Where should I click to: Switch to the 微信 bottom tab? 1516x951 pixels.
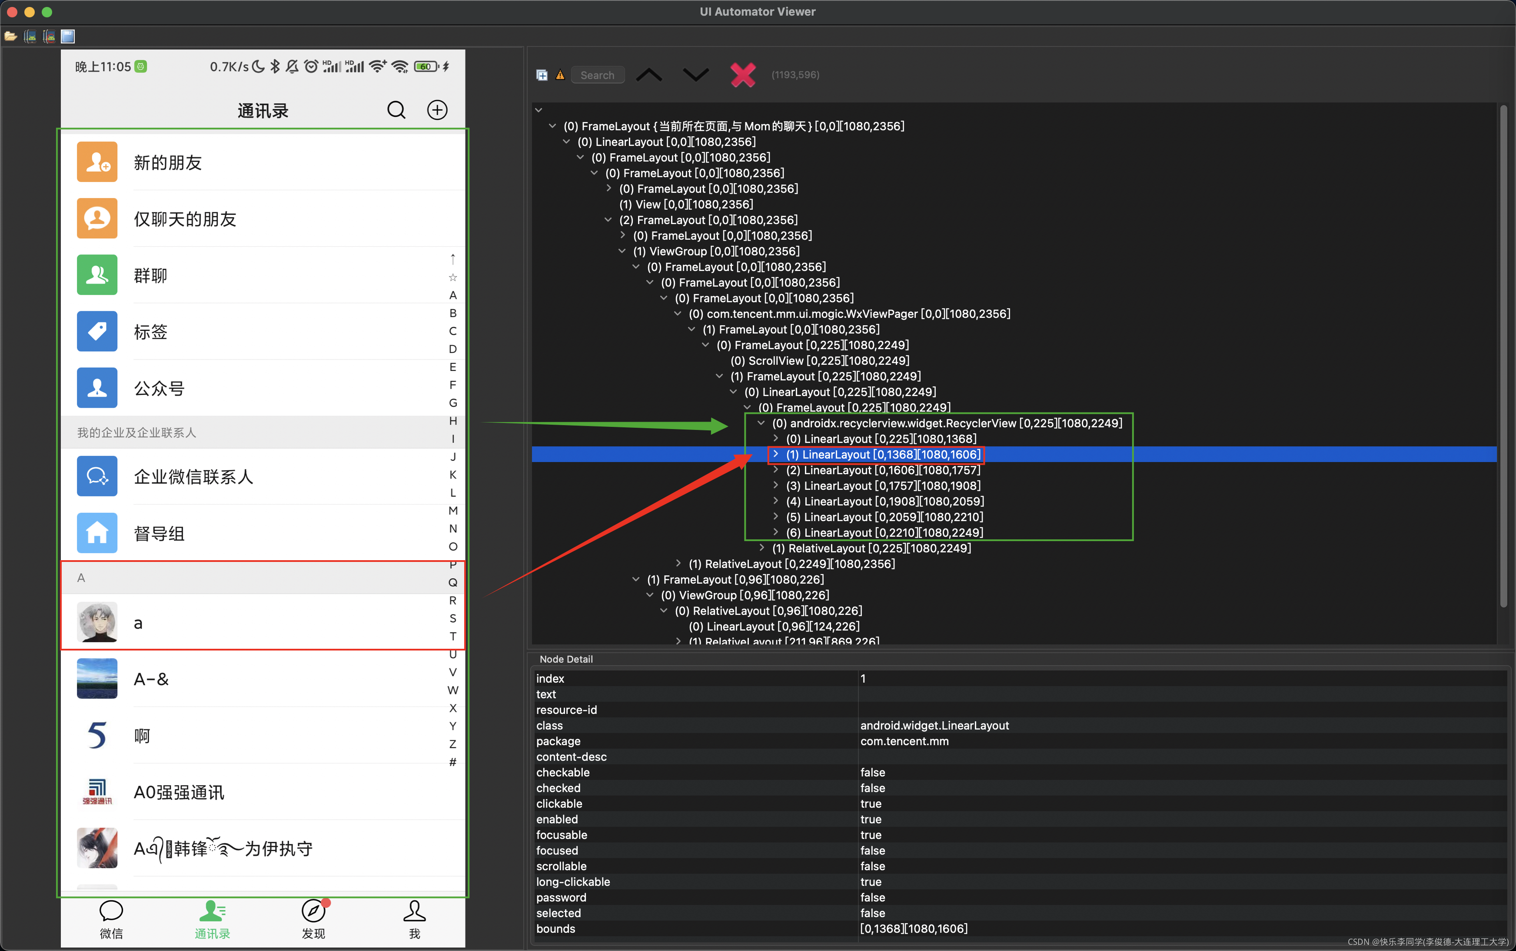111,919
